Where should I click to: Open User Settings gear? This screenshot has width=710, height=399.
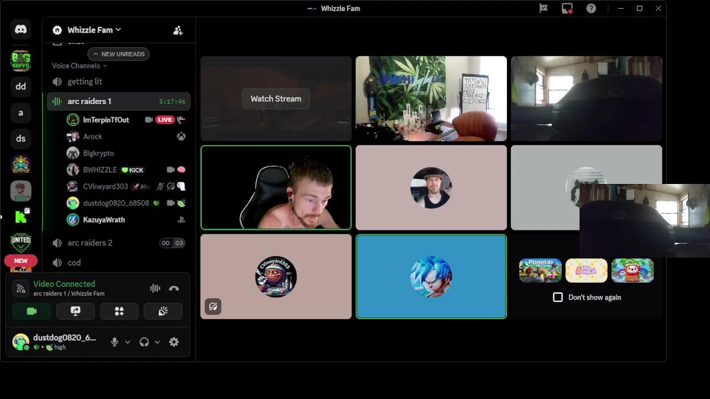pyautogui.click(x=174, y=342)
